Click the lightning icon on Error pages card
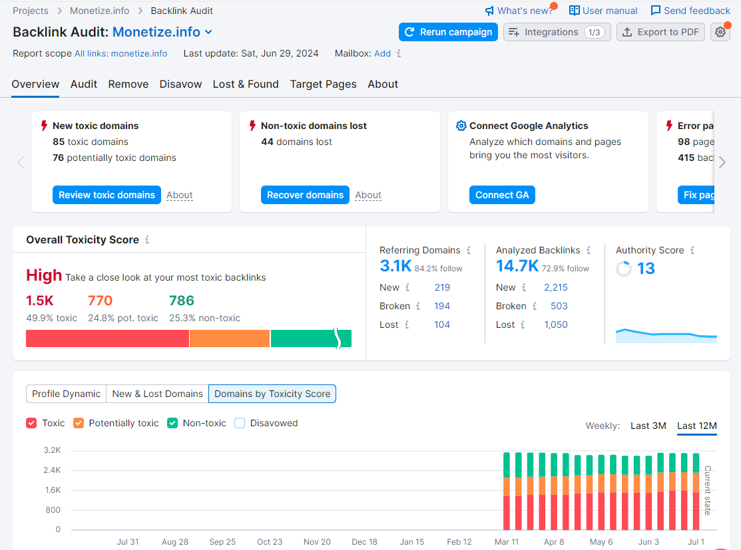The image size is (741, 550). click(x=669, y=126)
